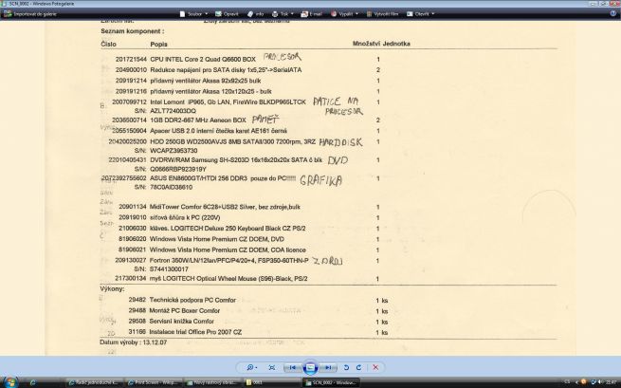
Task: Click the 'MidiTower Comfor 6C28+USB2 Silver' row
Action: (225, 207)
